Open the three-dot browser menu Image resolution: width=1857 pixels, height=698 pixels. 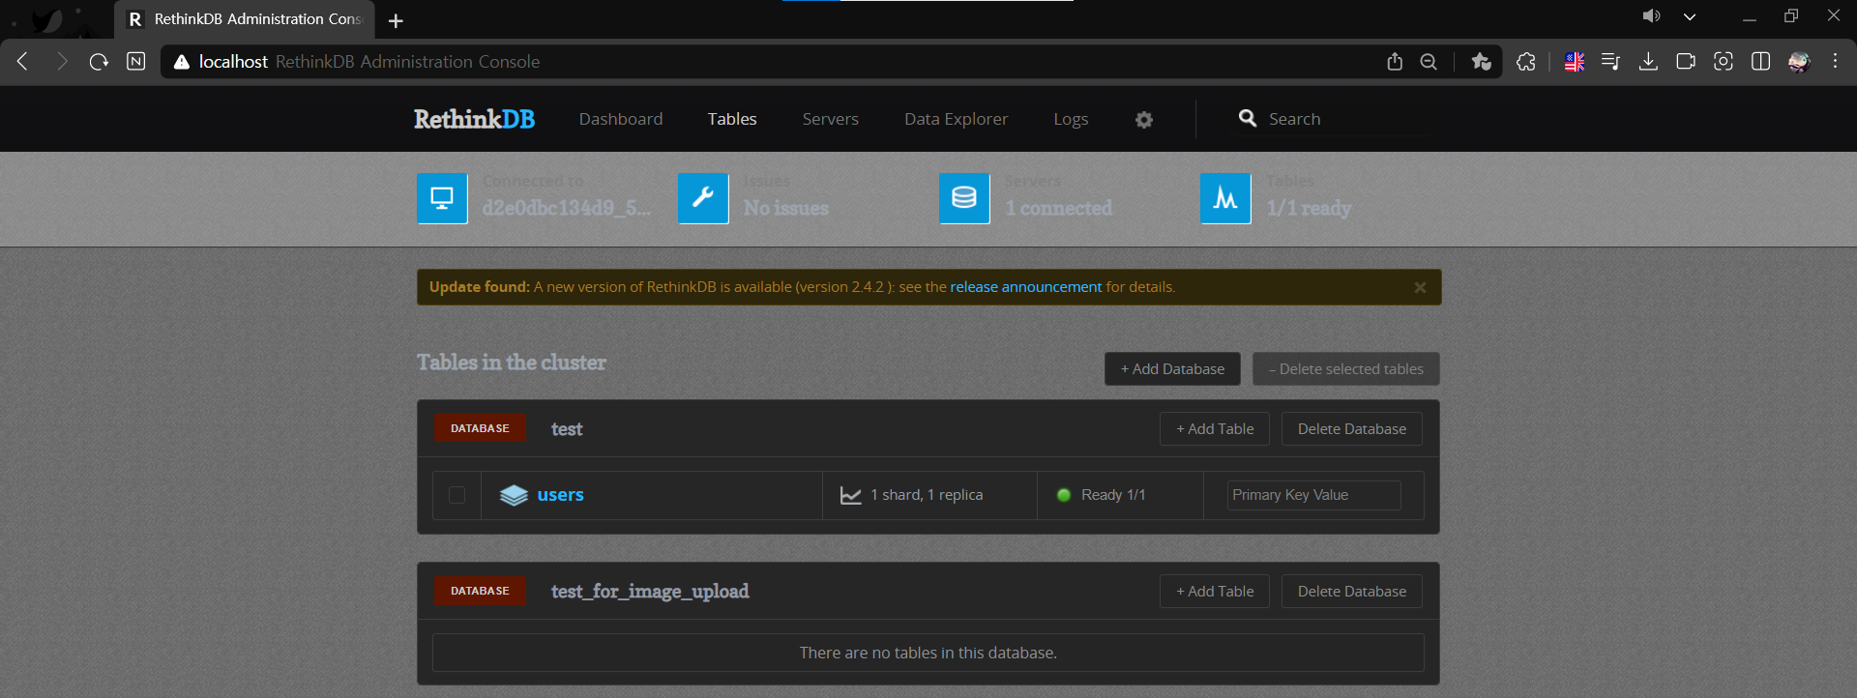tap(1835, 61)
